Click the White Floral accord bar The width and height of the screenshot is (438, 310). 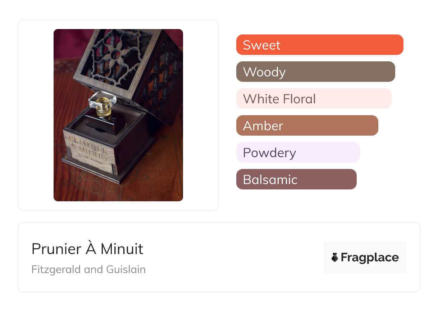pyautogui.click(x=314, y=99)
